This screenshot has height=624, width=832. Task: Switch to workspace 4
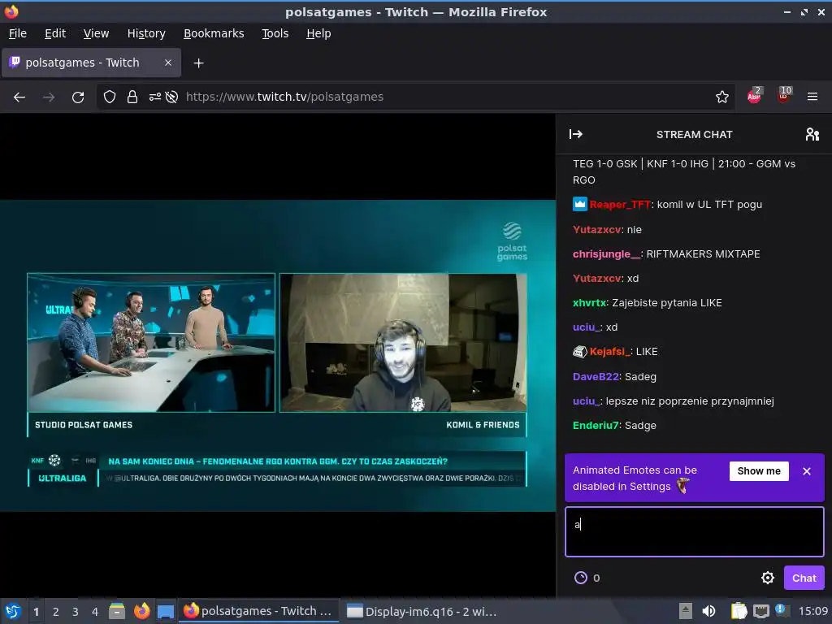coord(94,612)
